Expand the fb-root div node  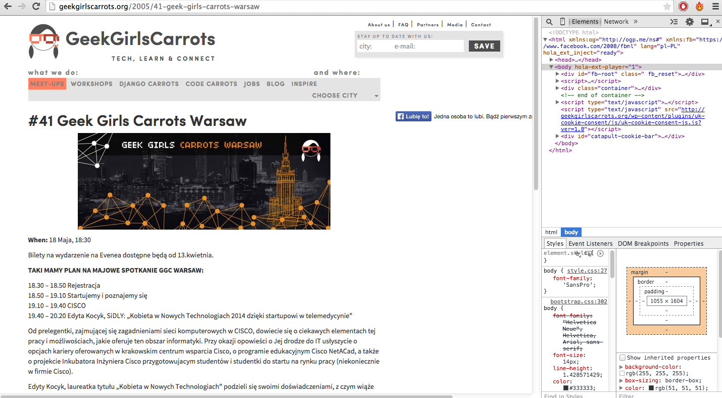pos(558,74)
